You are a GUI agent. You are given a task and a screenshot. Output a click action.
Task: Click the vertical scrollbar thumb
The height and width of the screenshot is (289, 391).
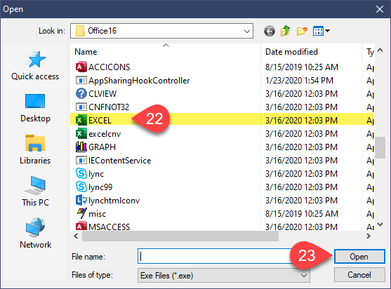pos(380,147)
